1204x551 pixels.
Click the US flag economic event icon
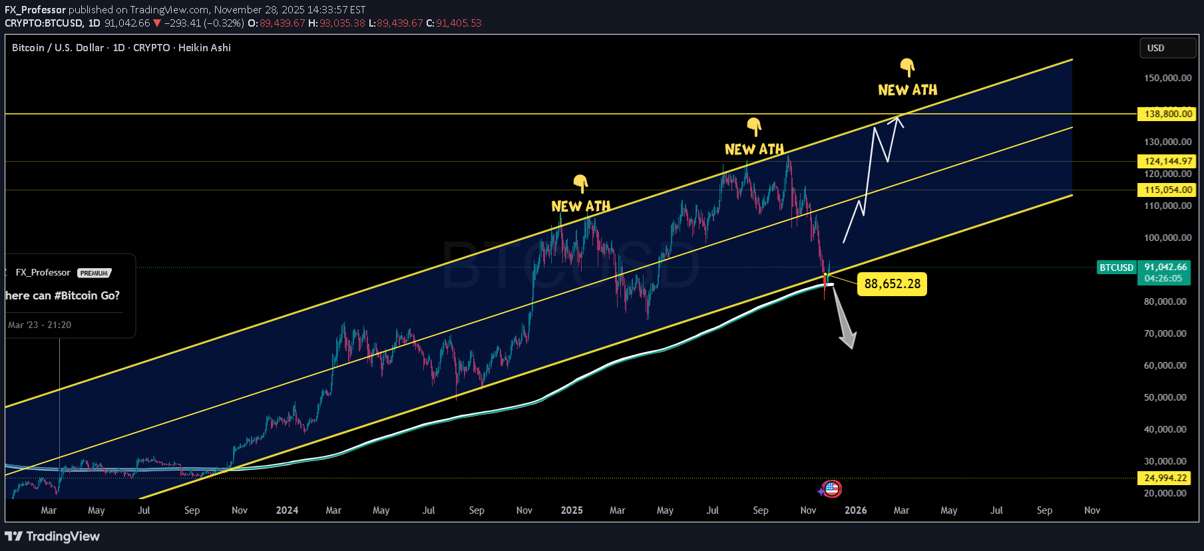tap(832, 489)
